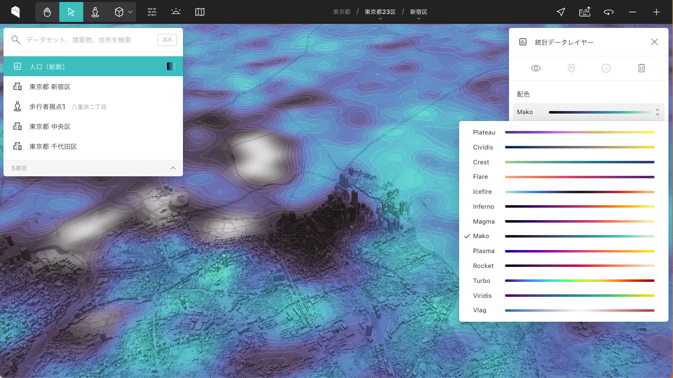Open the 東京都23区 breadcrumb dropdown
This screenshot has height=378, width=673.
point(380,13)
